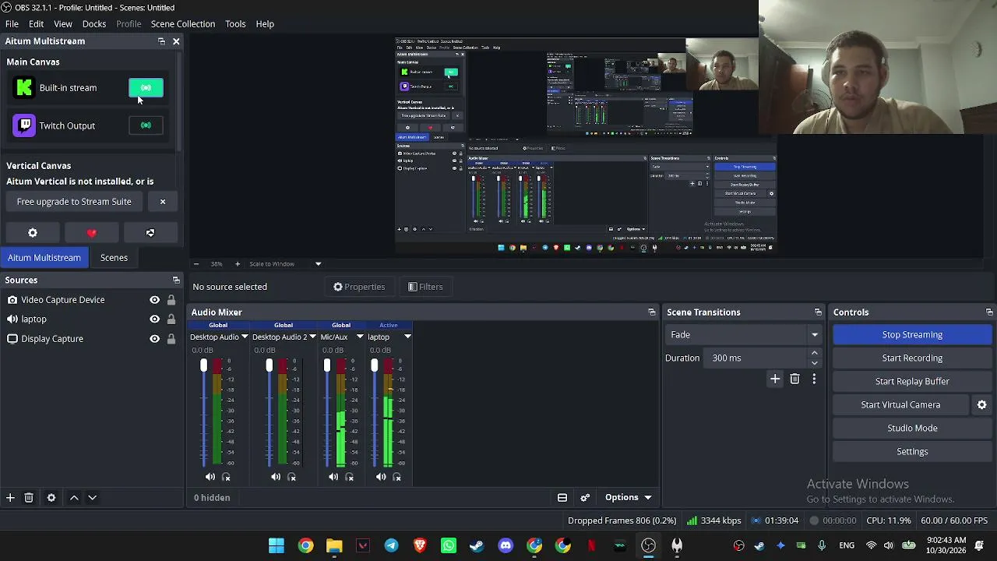
Task: Click the laptop channel volume slider
Action: pyautogui.click(x=375, y=413)
